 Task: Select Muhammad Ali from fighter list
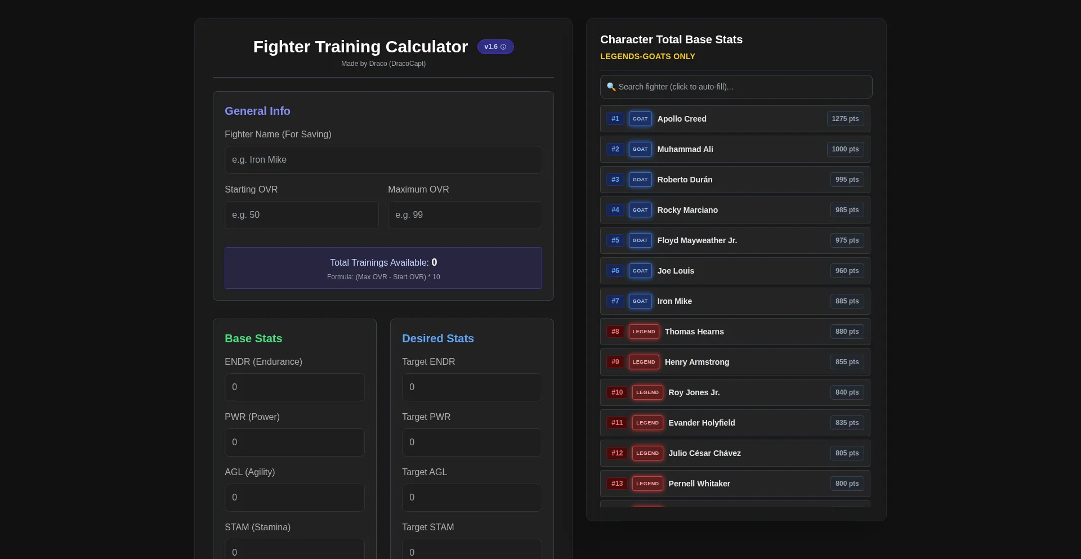(735, 149)
